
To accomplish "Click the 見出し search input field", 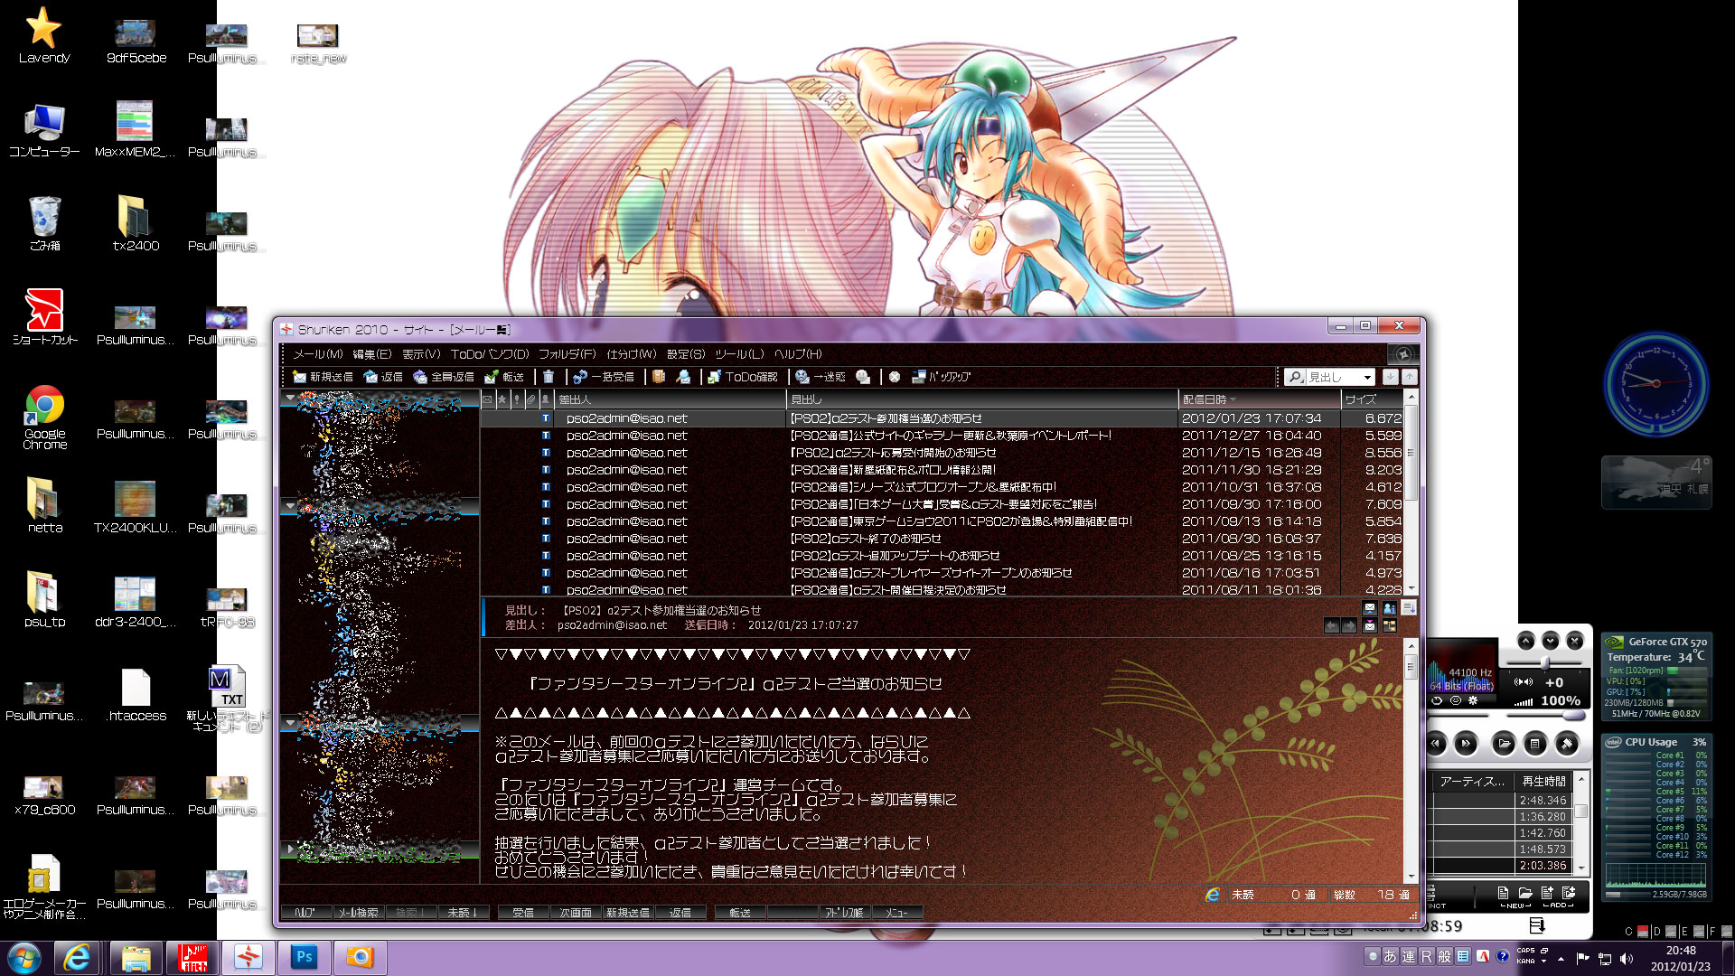I will pyautogui.click(x=1332, y=378).
